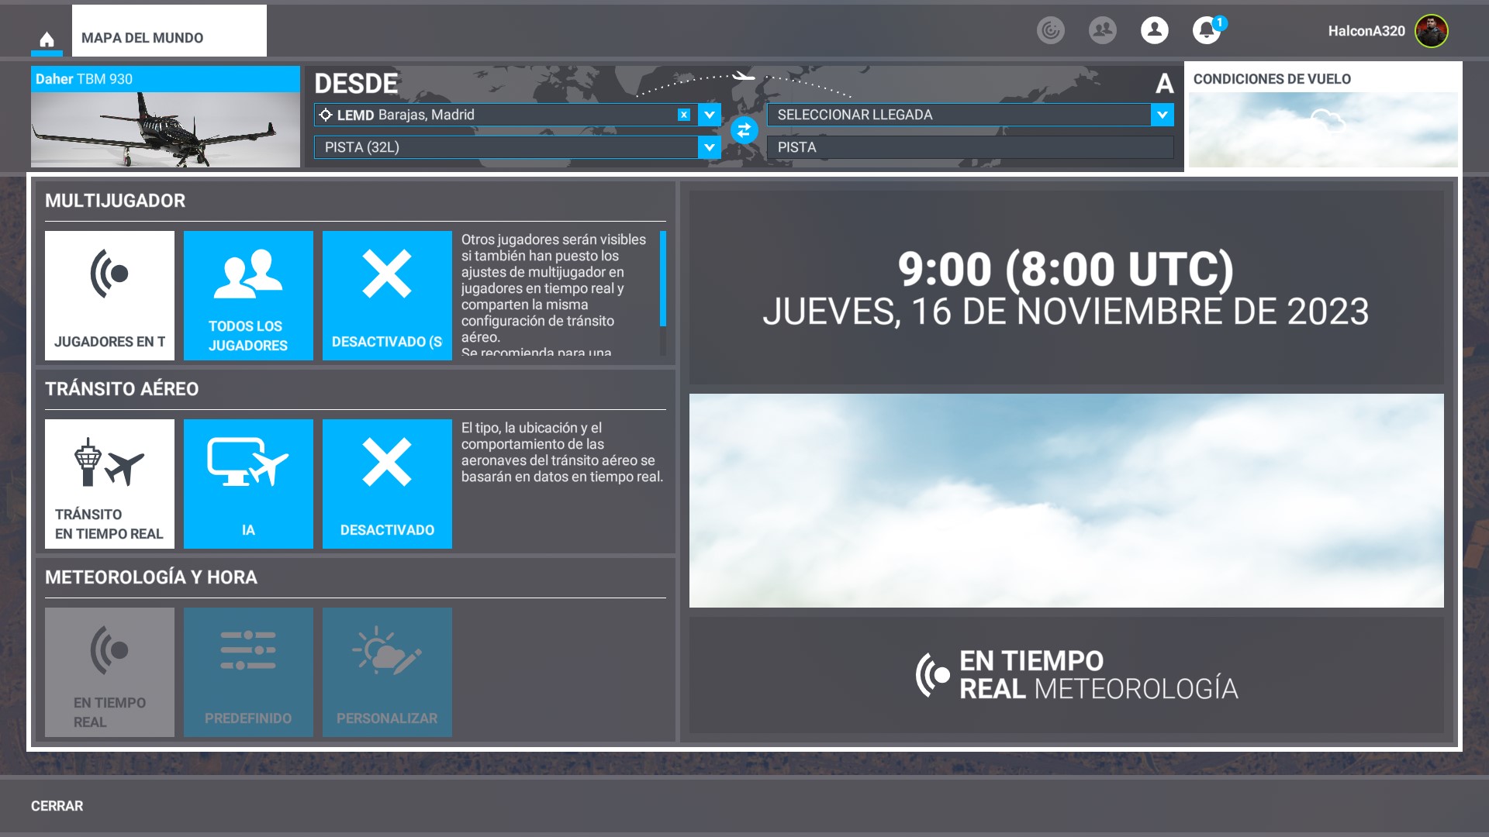Click the sliders preset icon
The image size is (1489, 837).
(x=248, y=650)
